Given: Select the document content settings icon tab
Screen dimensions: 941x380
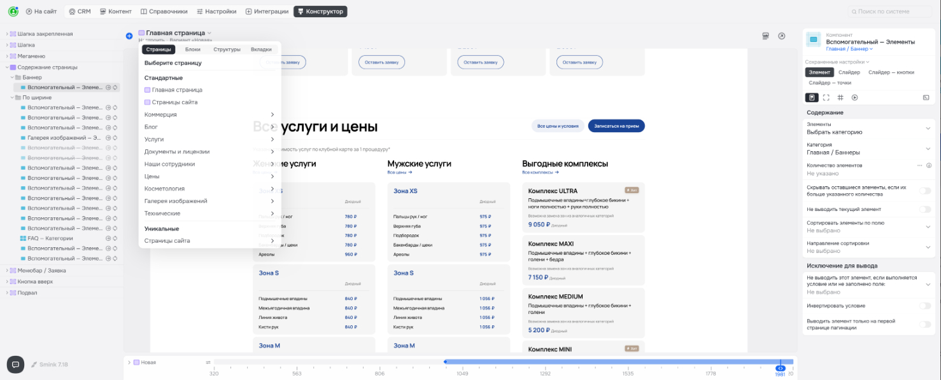Looking at the screenshot, I should point(812,97).
